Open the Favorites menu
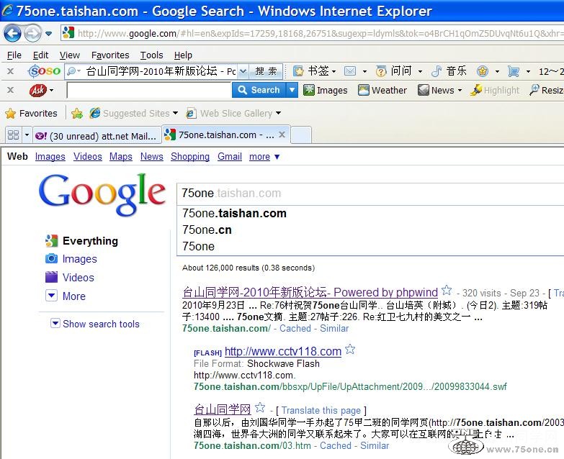 pyautogui.click(x=110, y=55)
